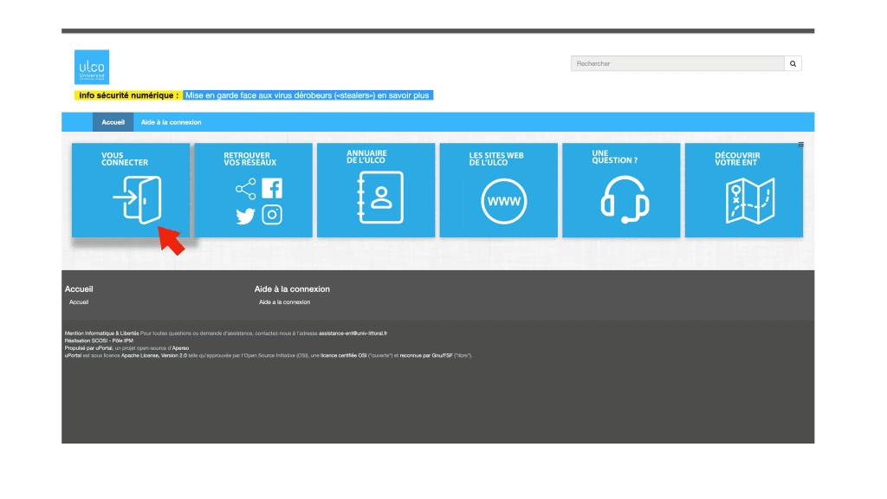Click the share icon in the réseaux tile

click(x=245, y=189)
